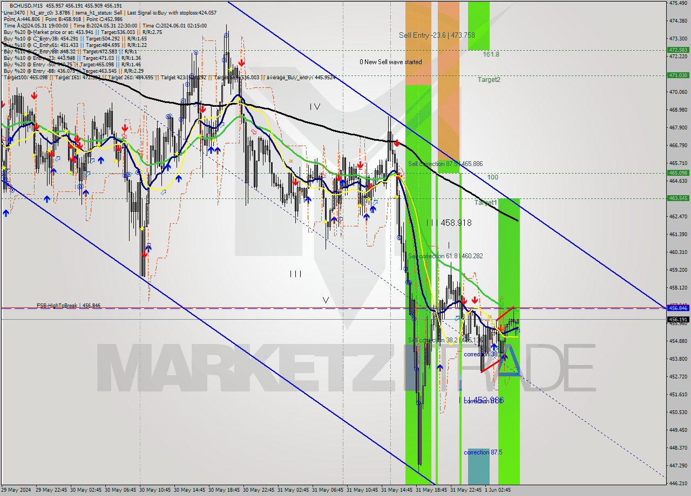This screenshot has height=496, width=691.
Task: Click the 'average_Buy_entry: 445.9524' text
Action: pos(300,77)
